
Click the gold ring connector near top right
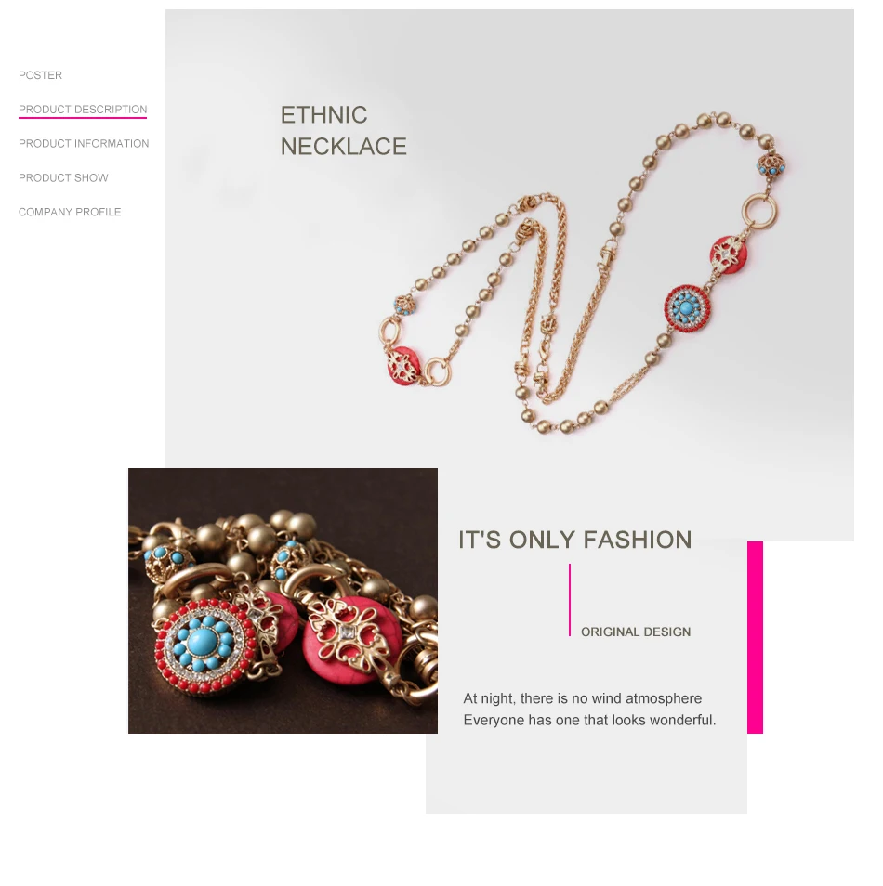[x=759, y=210]
